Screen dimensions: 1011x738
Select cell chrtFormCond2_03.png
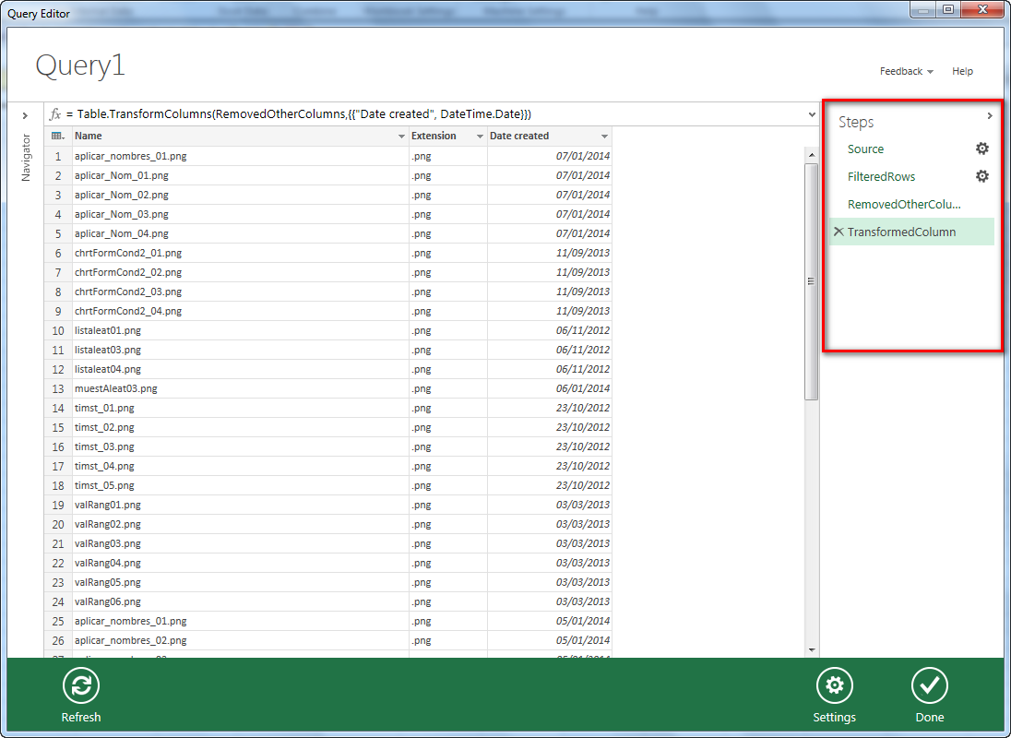point(241,292)
